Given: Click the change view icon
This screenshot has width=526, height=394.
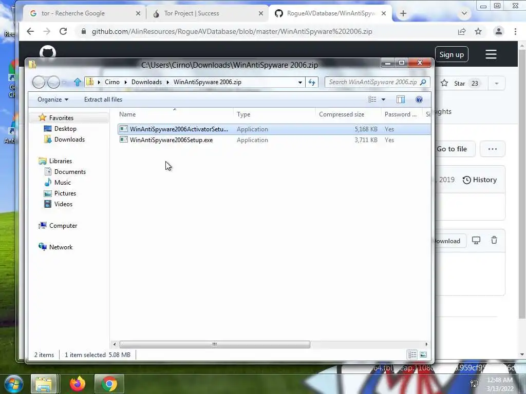Looking at the screenshot, I should point(372,100).
